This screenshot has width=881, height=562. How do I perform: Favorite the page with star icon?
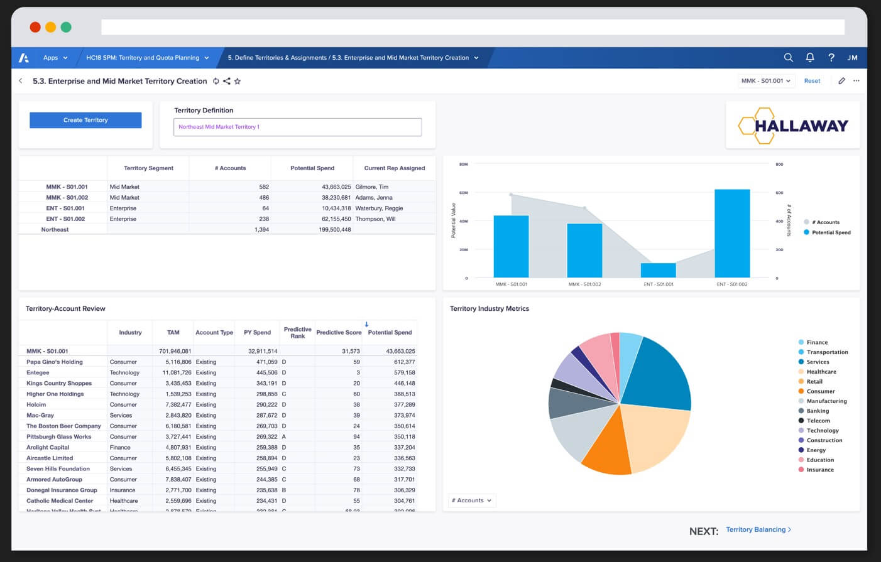238,81
